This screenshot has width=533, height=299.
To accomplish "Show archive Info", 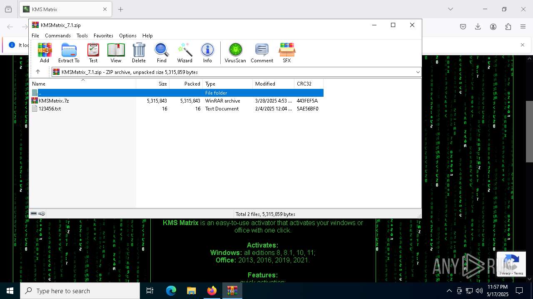I will tap(207, 53).
